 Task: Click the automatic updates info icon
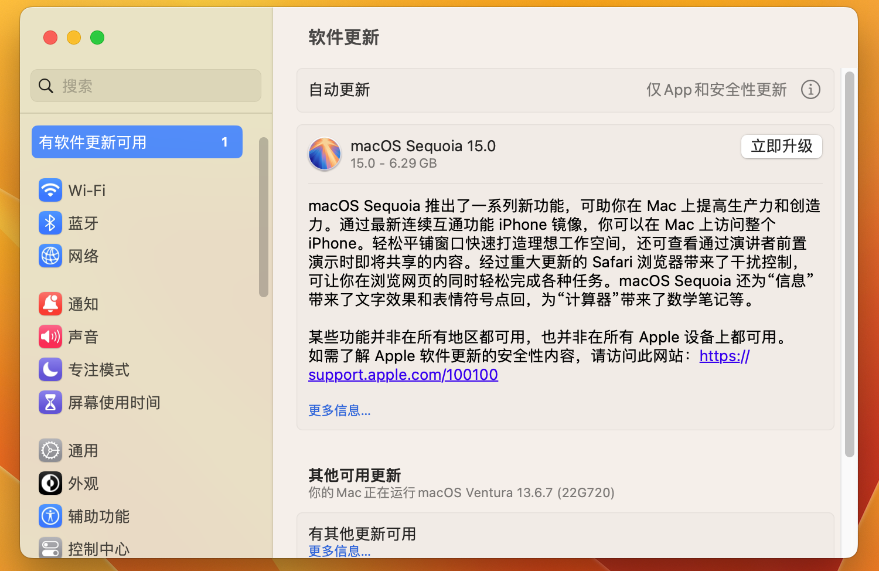click(810, 90)
